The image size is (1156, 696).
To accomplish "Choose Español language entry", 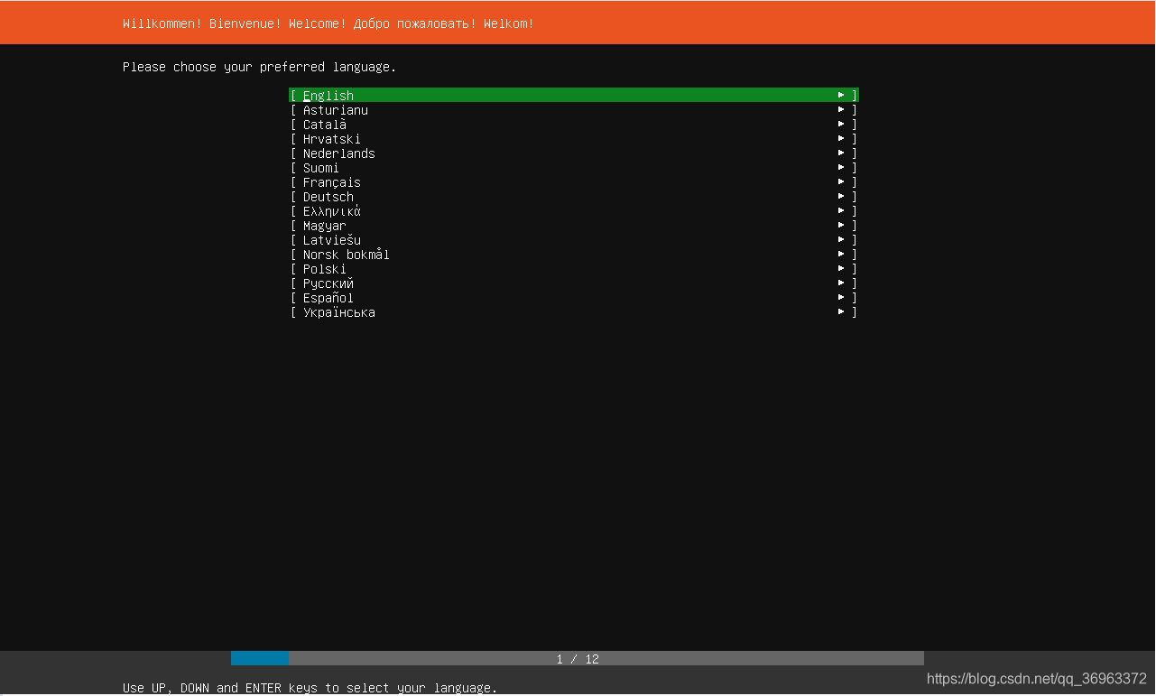I will [x=574, y=297].
